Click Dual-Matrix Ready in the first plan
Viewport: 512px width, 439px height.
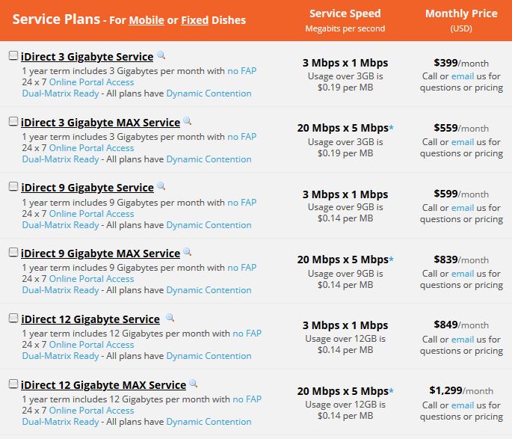pos(61,93)
